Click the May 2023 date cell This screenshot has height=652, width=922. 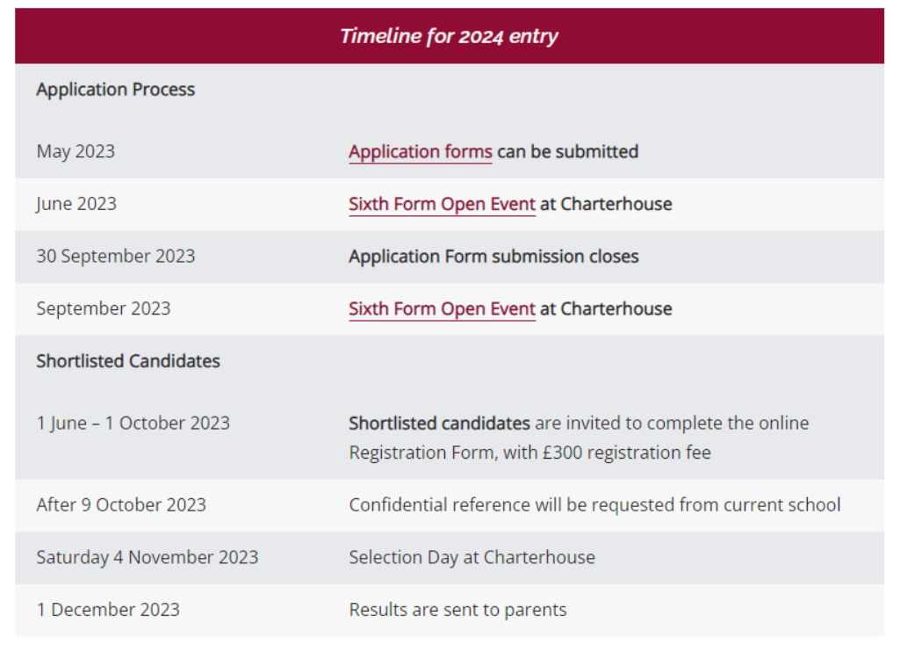coord(76,152)
